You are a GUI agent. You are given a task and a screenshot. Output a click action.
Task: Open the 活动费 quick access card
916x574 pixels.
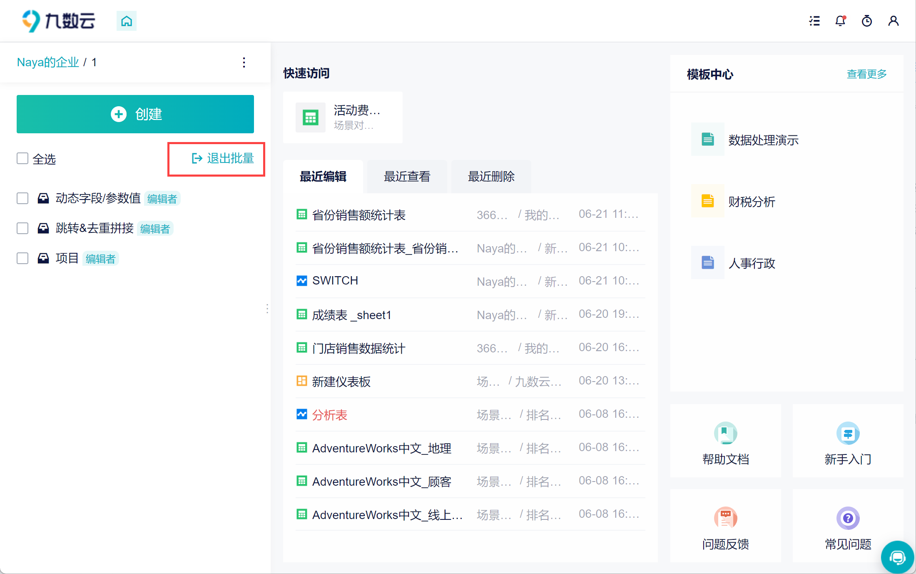pyautogui.click(x=343, y=117)
